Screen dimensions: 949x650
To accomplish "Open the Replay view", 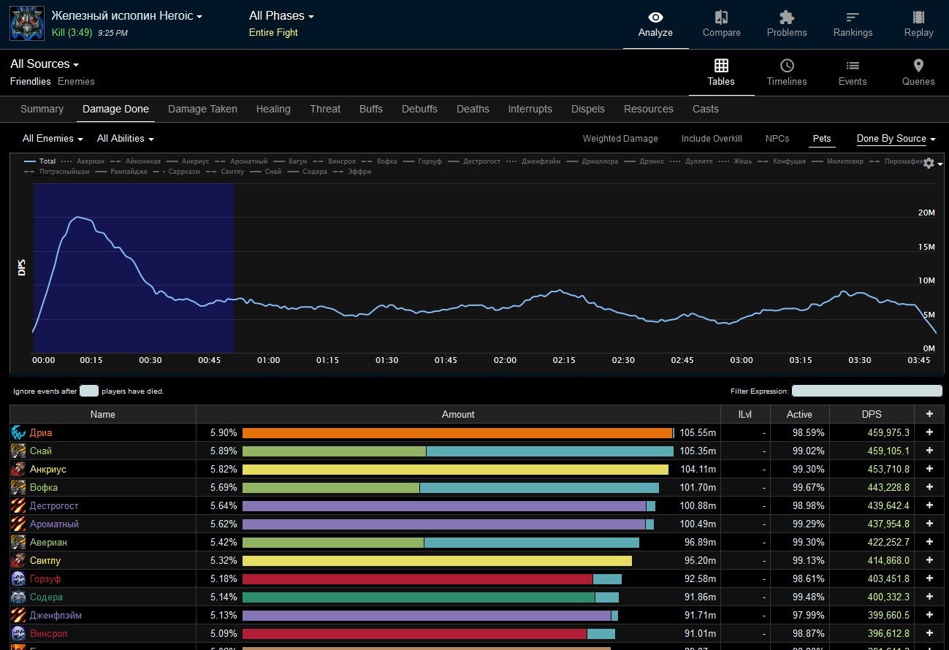I will tap(918, 24).
